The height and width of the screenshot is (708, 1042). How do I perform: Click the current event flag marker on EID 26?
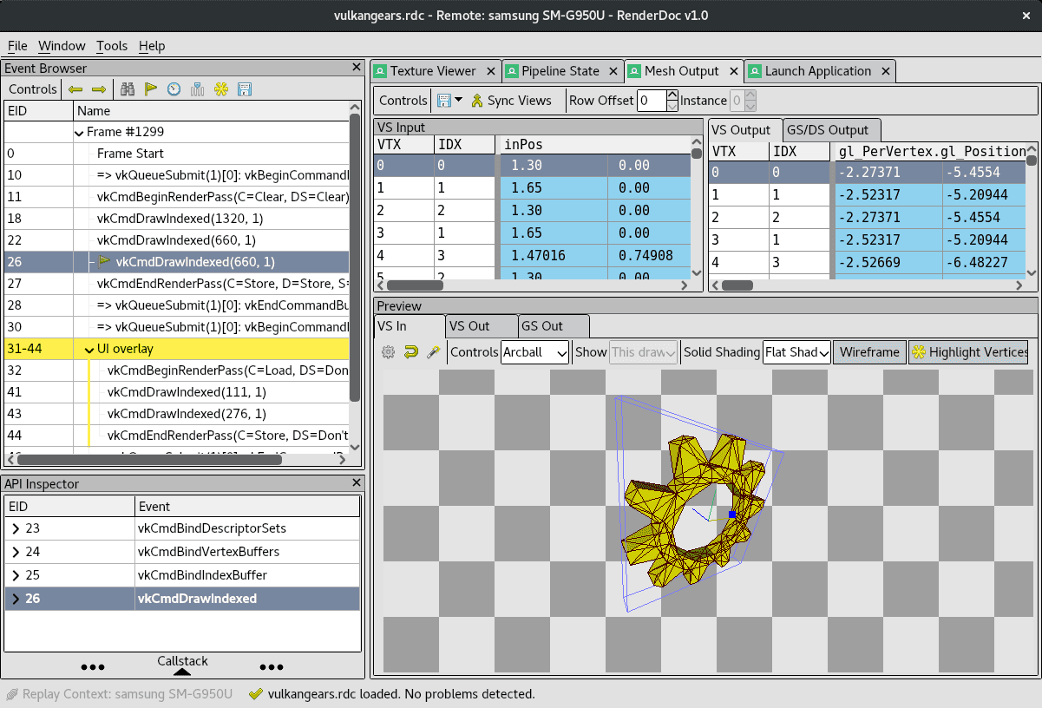(105, 261)
